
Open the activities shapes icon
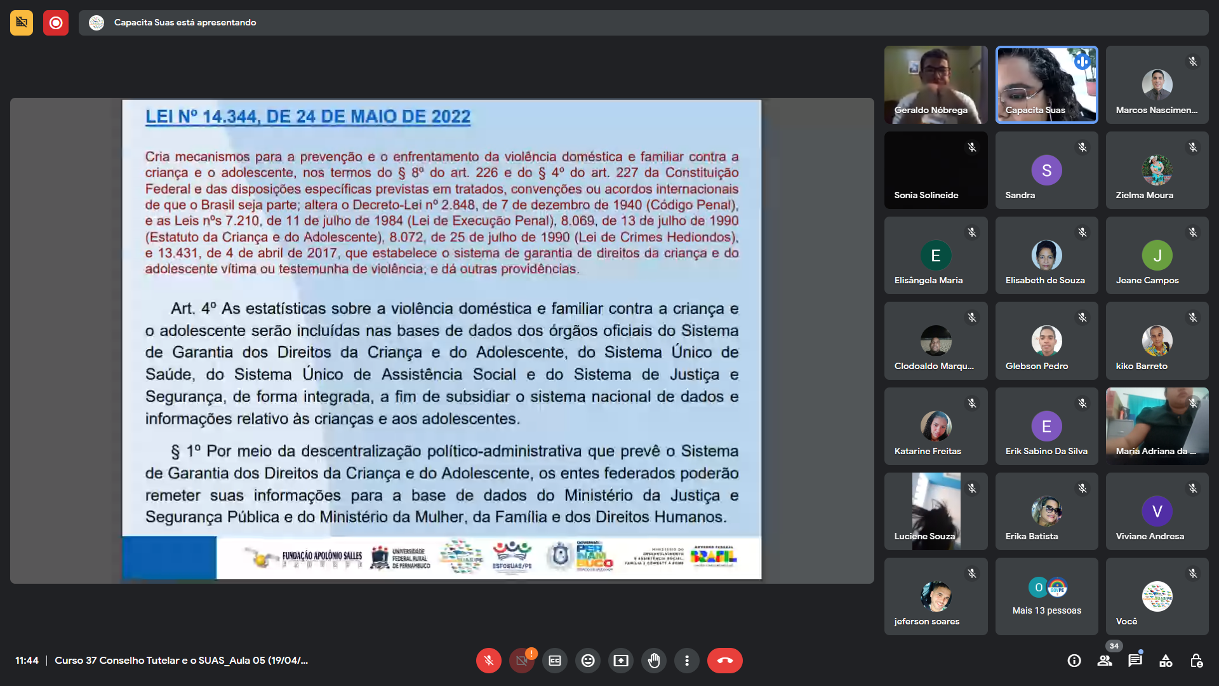click(1166, 661)
